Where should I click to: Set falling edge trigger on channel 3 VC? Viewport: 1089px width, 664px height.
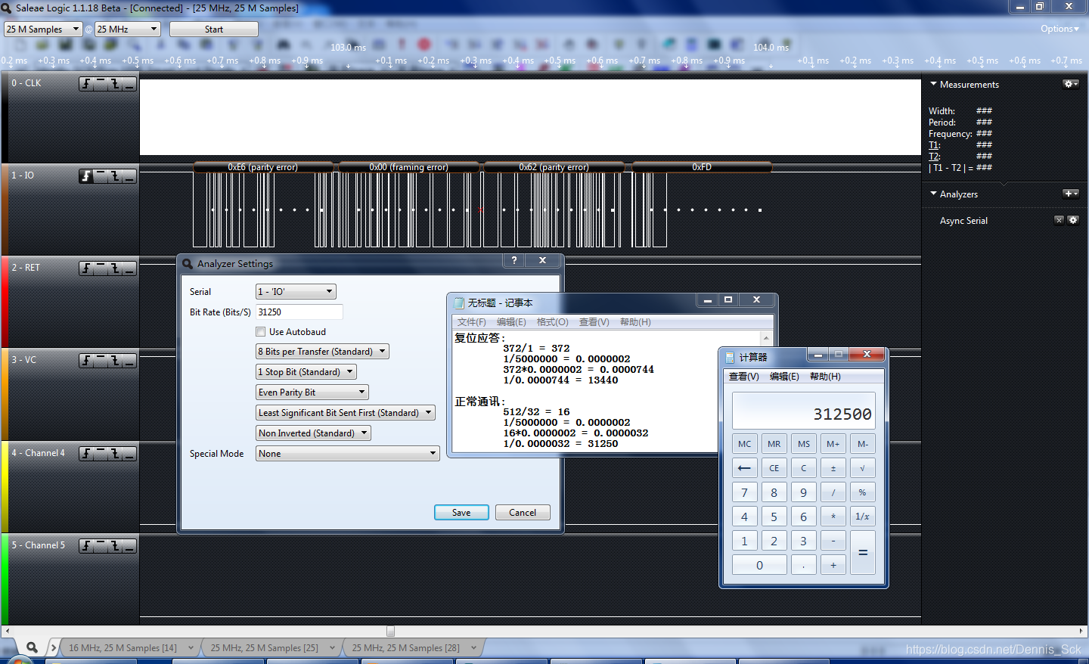click(x=115, y=361)
